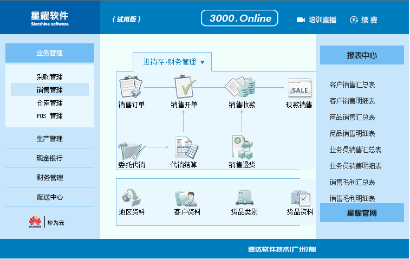Select 仓库管理 in the sidebar

pos(50,103)
